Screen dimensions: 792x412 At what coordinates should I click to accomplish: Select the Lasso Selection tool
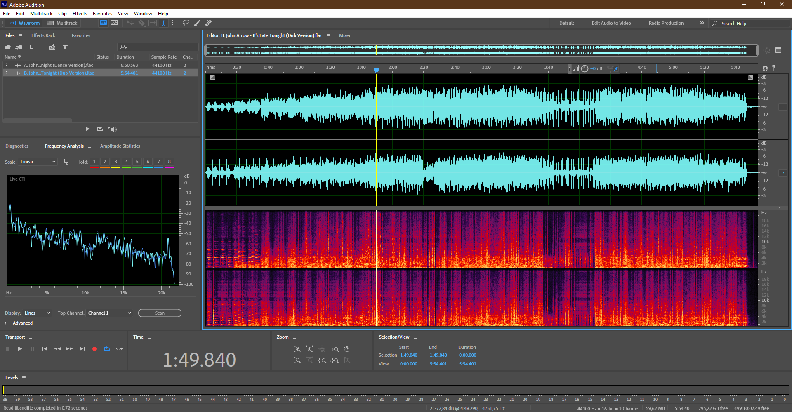tap(186, 23)
